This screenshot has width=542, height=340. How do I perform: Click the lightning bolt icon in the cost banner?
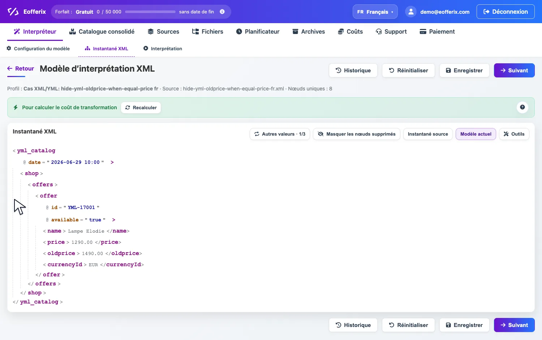16,107
